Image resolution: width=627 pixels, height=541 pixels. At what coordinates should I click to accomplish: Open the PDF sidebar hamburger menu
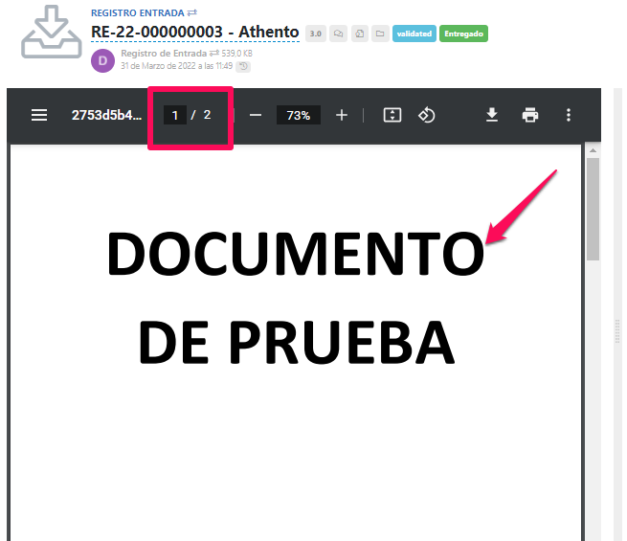[39, 115]
